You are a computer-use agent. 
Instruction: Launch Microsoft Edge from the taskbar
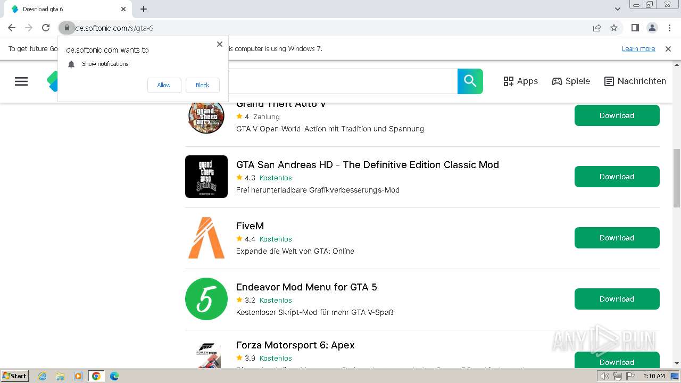tap(114, 376)
